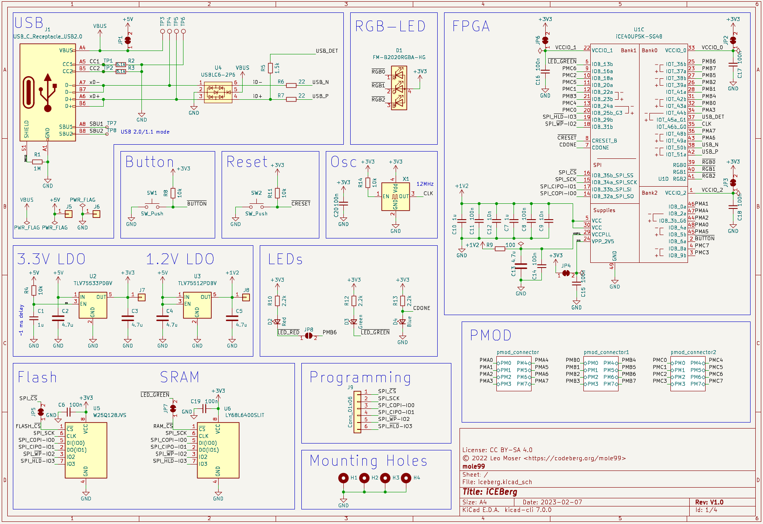
Task: Click the blue LED symbol D4
Action: (403, 322)
